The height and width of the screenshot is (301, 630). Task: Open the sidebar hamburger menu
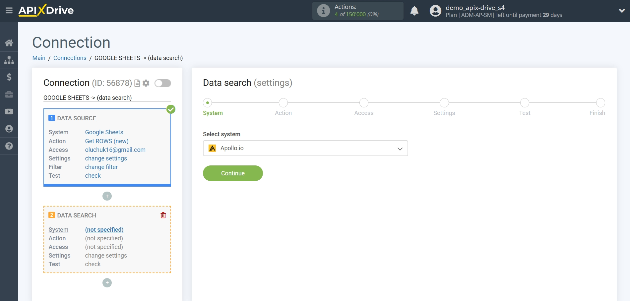click(9, 10)
